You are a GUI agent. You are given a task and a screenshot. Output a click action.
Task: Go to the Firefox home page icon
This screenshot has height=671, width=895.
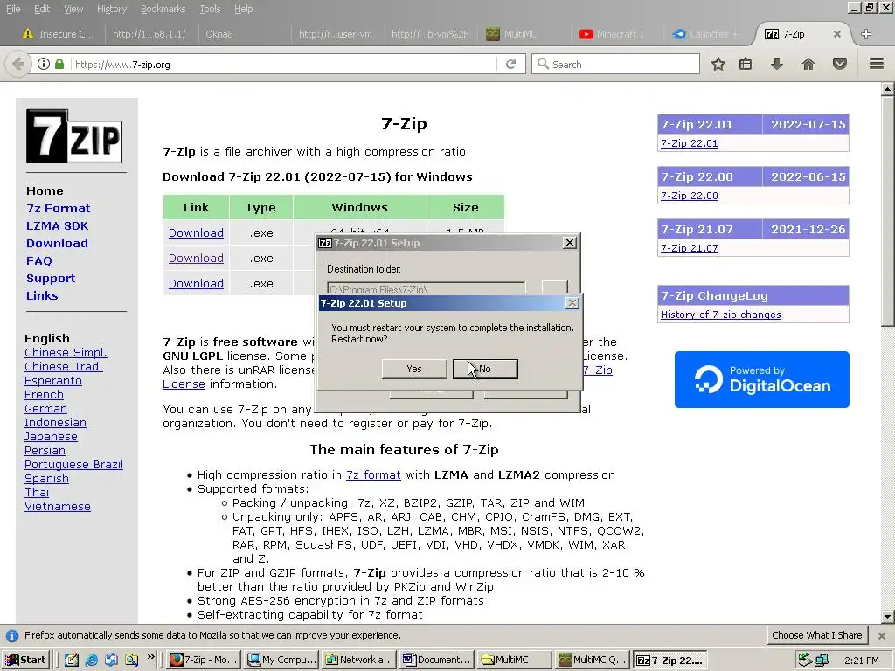808,64
